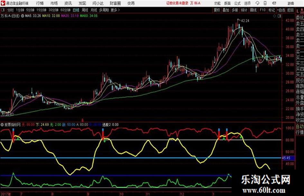Click the L label atop the side panel
This screenshot has height=196, width=304.
[298, 12]
